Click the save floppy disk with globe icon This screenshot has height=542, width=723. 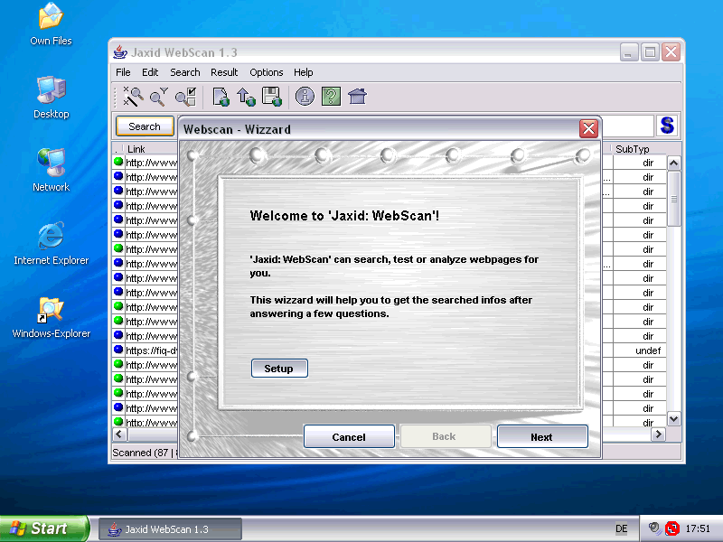pos(272,97)
